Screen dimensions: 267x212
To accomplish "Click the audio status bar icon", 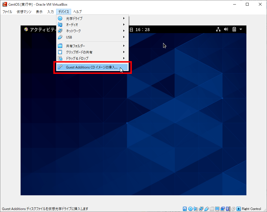I will click(x=196, y=209).
